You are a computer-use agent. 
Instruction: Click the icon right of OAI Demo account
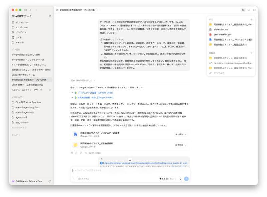50,181
